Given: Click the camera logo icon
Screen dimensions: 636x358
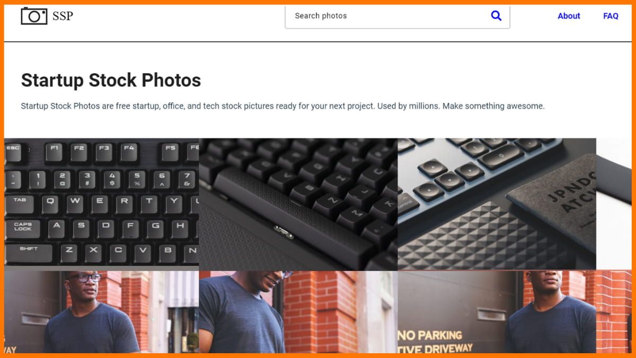Looking at the screenshot, I should tap(34, 16).
